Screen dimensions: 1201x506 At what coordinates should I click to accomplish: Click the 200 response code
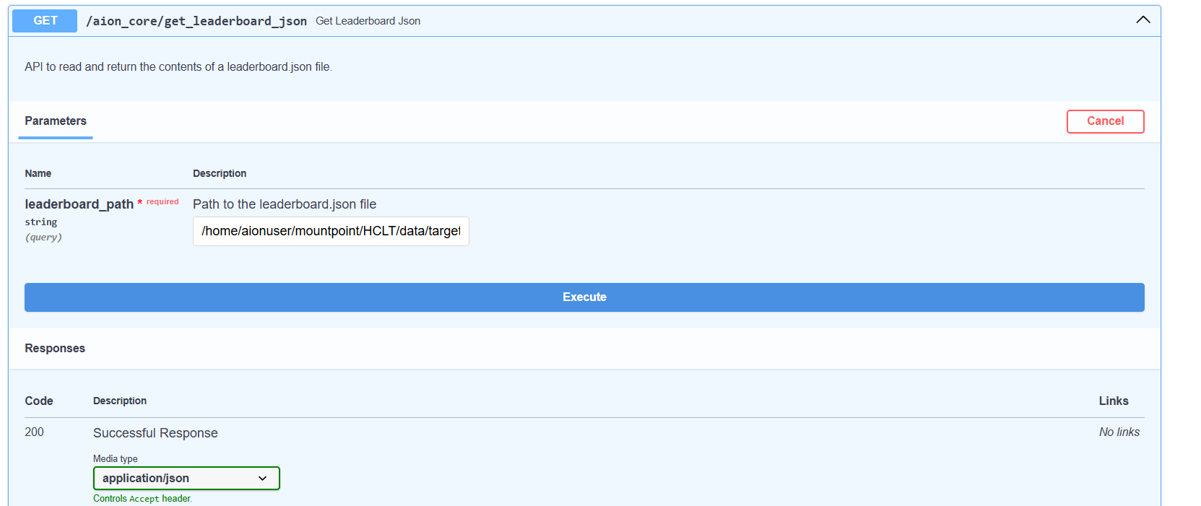(x=34, y=432)
